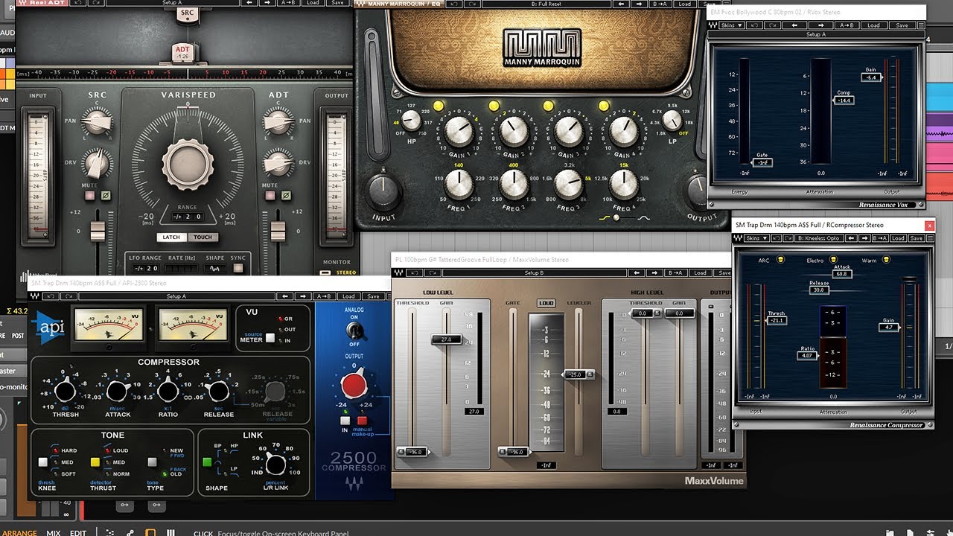Click A→B button in RVox toolbar
Screen dimensions: 953x536
point(847,25)
